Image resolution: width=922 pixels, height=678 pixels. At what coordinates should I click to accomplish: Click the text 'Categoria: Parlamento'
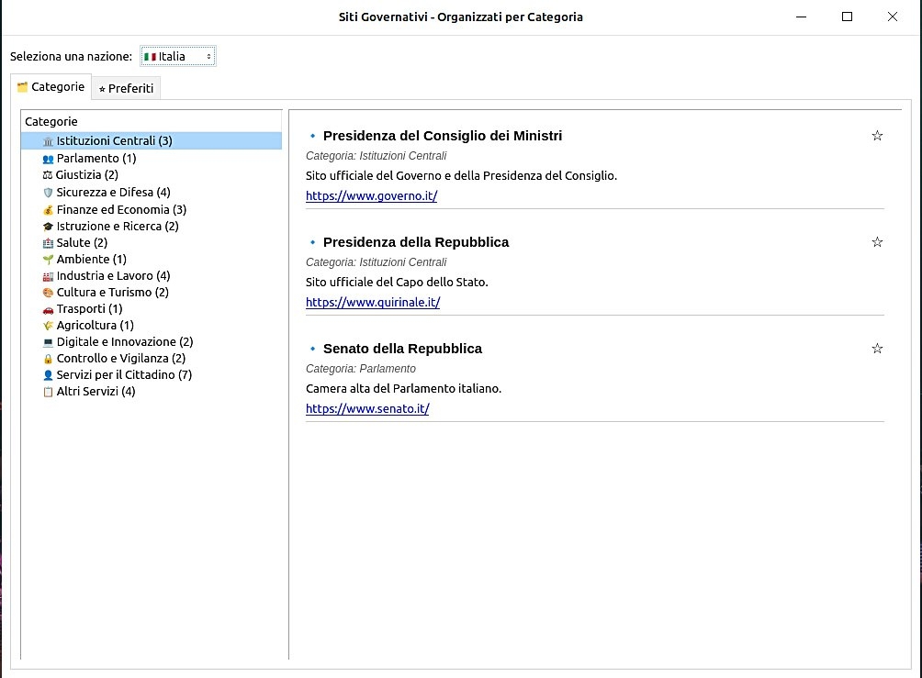coord(361,369)
